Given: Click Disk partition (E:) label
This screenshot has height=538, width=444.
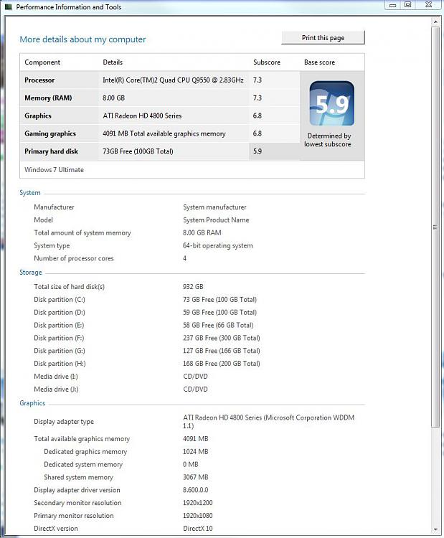Looking at the screenshot, I should pyautogui.click(x=59, y=325).
